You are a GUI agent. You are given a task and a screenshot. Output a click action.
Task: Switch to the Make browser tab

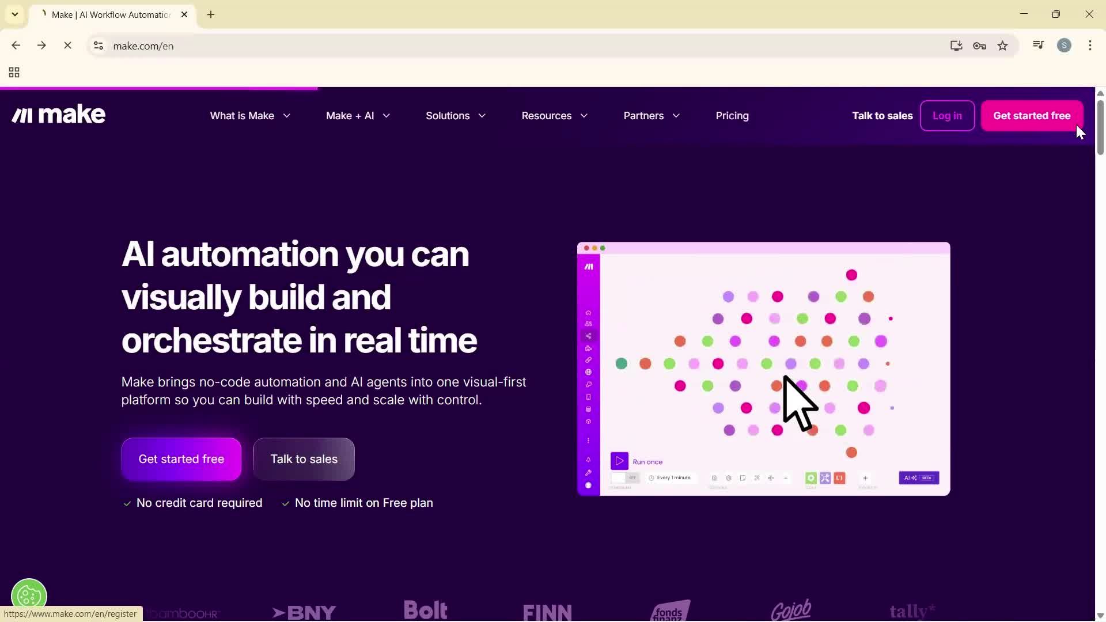pyautogui.click(x=109, y=14)
